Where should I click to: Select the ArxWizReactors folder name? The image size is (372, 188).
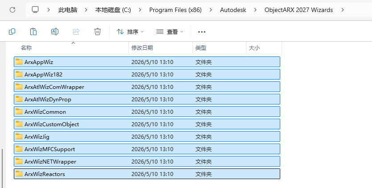click(x=45, y=174)
